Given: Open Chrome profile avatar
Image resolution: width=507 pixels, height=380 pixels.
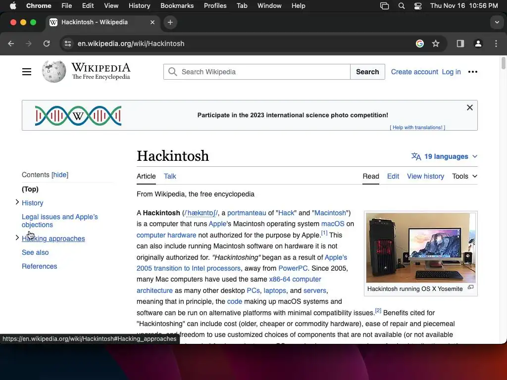Looking at the screenshot, I should click(x=478, y=44).
